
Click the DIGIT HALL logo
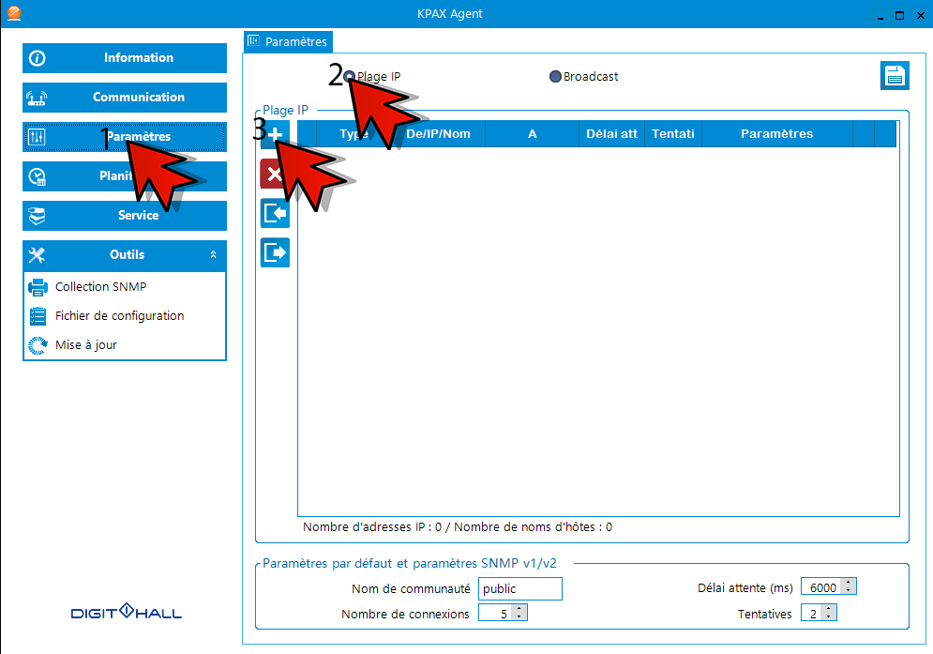point(127,612)
